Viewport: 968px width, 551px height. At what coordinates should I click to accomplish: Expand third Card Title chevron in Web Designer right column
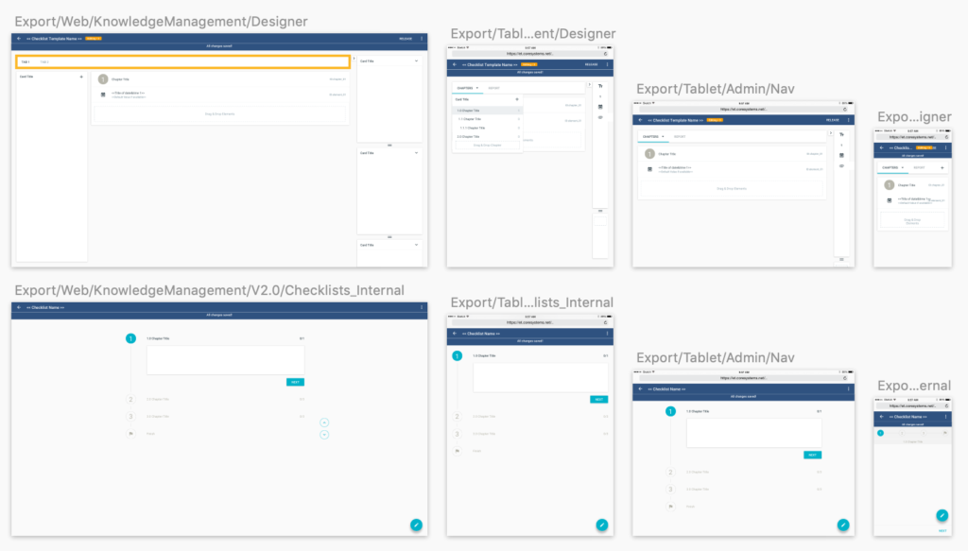click(x=417, y=245)
